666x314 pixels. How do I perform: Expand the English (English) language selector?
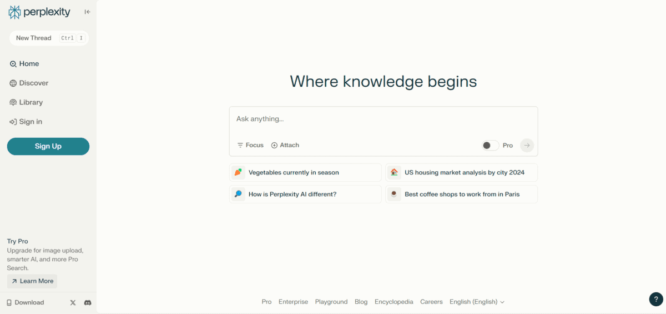477,302
